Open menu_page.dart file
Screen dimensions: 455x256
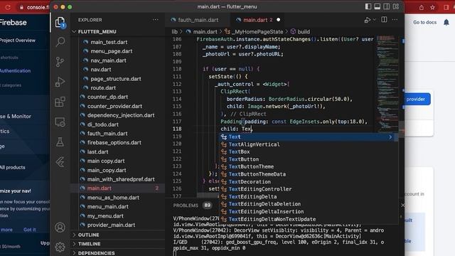(112, 51)
